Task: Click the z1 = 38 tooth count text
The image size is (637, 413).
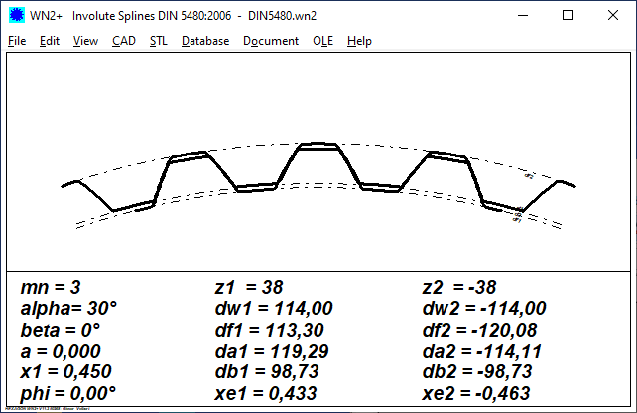Action: 249,287
